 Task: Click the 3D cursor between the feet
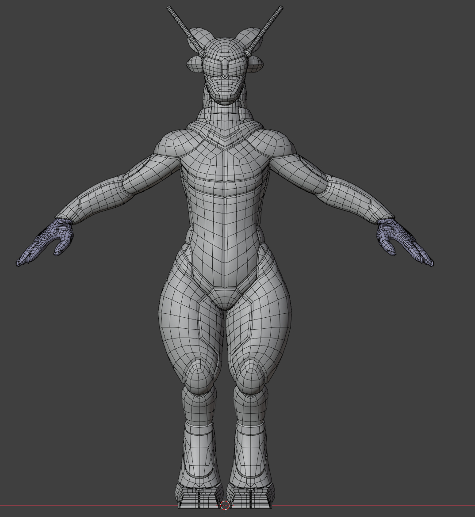tap(225, 505)
